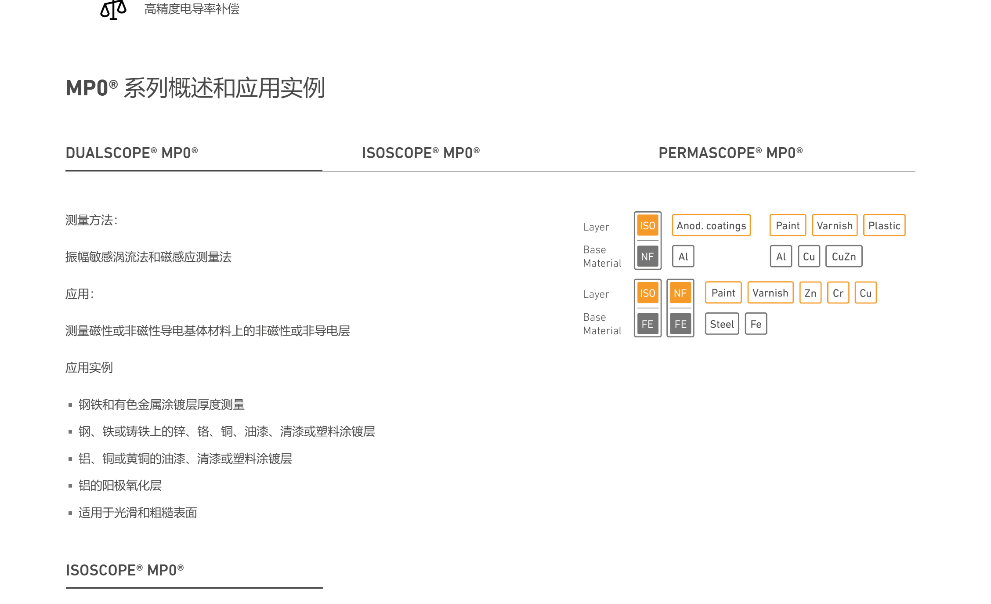Screen dimensions: 991x604
Task: Click bullet starting 钢、铁或铸铁上的锌
Action: point(227,431)
